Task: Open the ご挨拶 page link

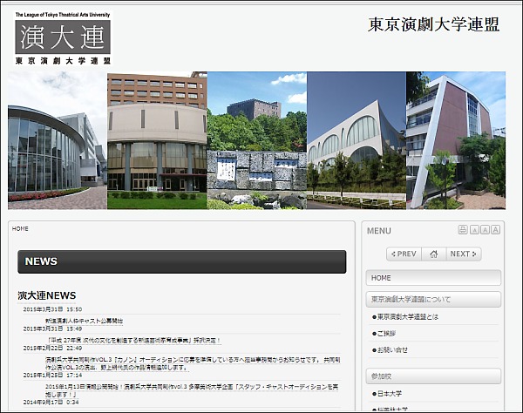Action: pos(386,334)
